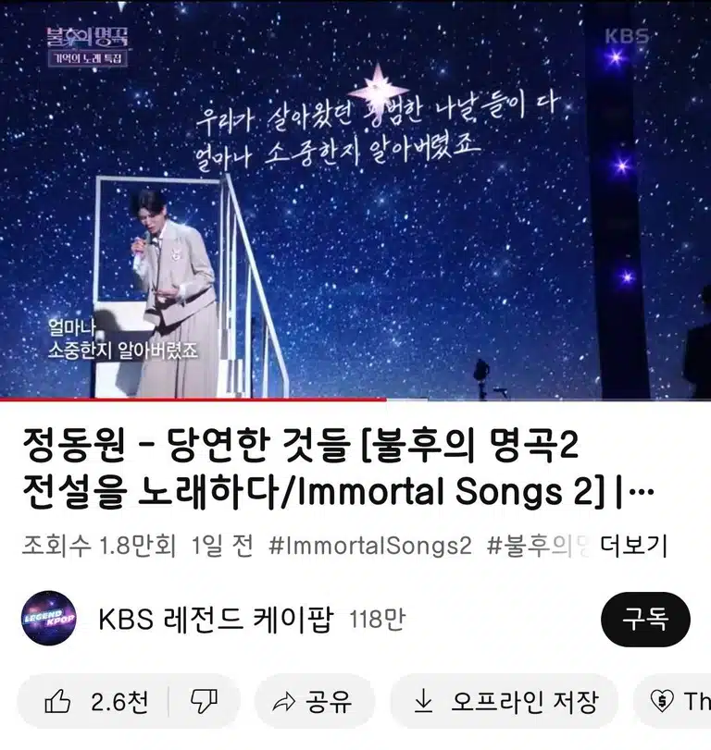Open the KBS 레전드 케이팝 channel name

pyautogui.click(x=216, y=619)
